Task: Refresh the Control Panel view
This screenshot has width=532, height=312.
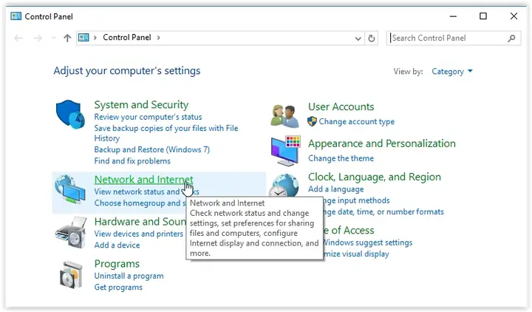Action: tap(372, 38)
